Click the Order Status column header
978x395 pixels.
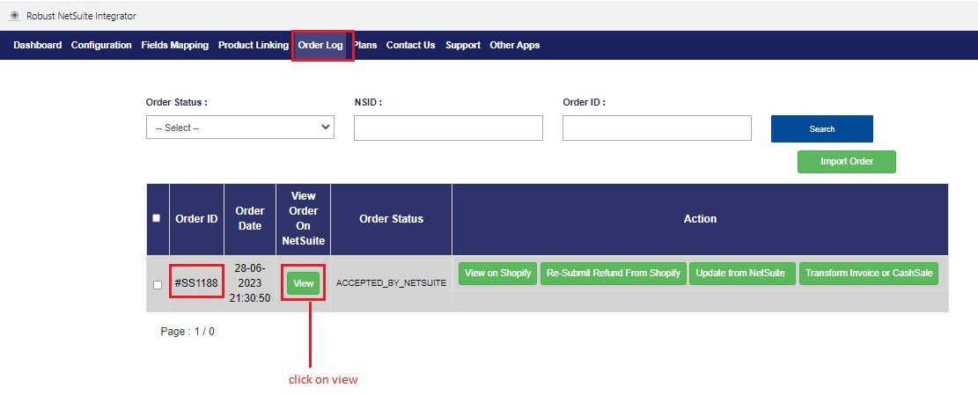[391, 219]
